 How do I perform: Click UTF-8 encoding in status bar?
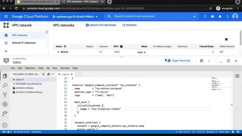pos(200,132)
